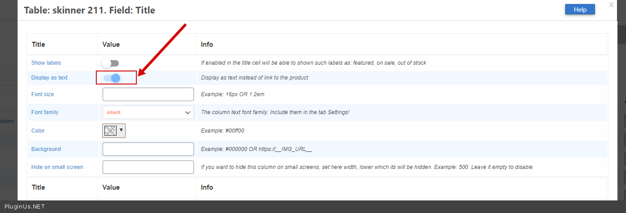Click the Info column header in the table's header row

(x=207, y=44)
